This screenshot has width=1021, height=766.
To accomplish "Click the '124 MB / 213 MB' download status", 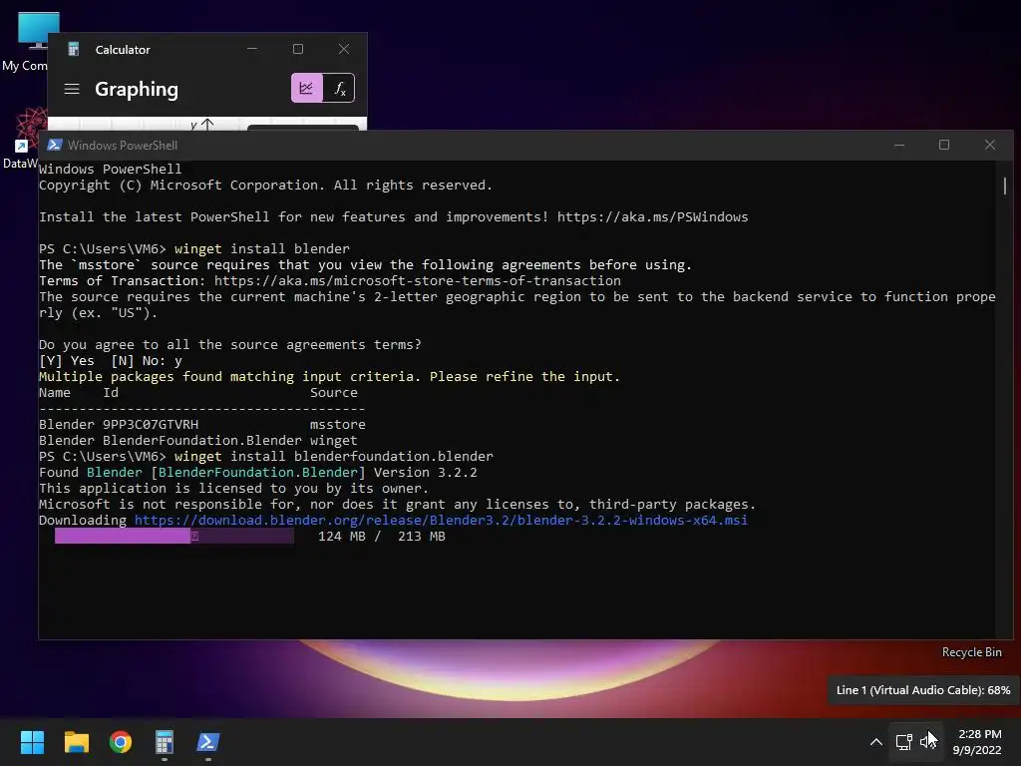I will (382, 537).
